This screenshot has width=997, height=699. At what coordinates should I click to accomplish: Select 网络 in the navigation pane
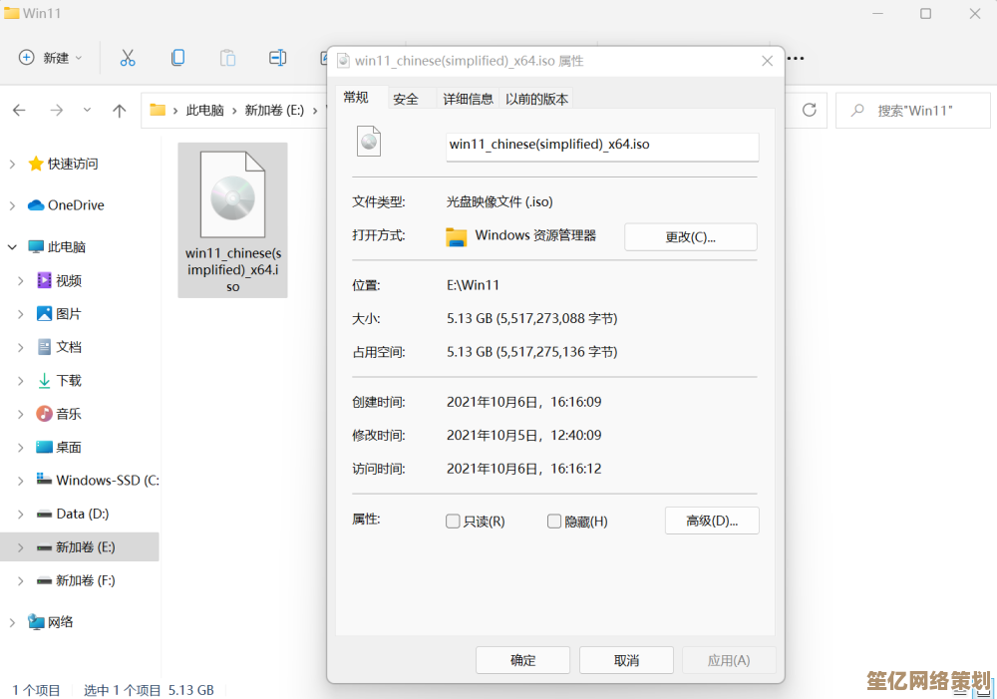pos(61,622)
